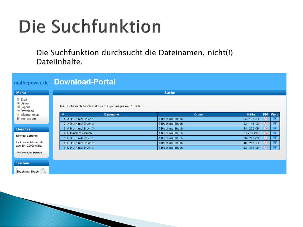Click file name A Bruch mal Bruch 1

tap(80, 119)
